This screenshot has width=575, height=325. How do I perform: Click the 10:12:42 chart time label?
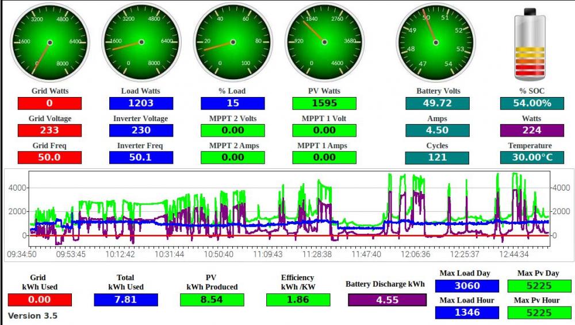pos(120,254)
